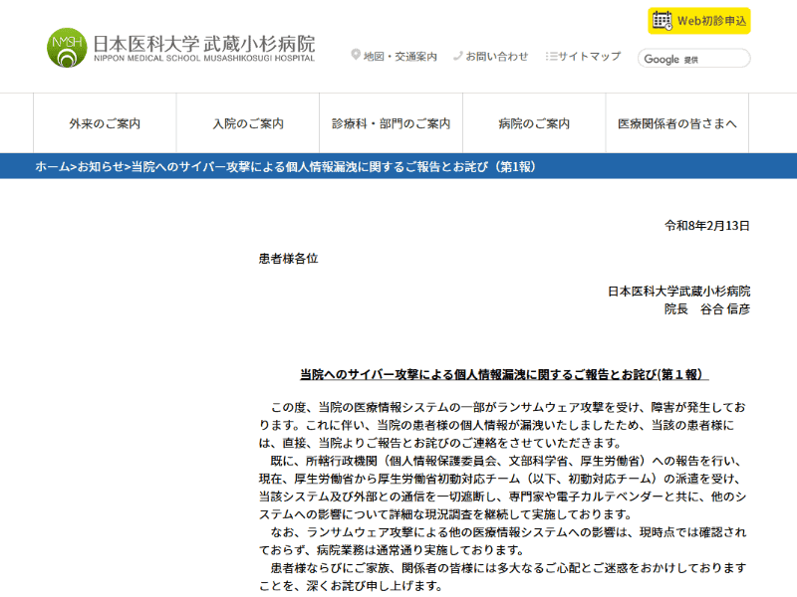This screenshot has width=797, height=597.
Task: Open the 病院のご案内 menu
Action: pos(534,123)
